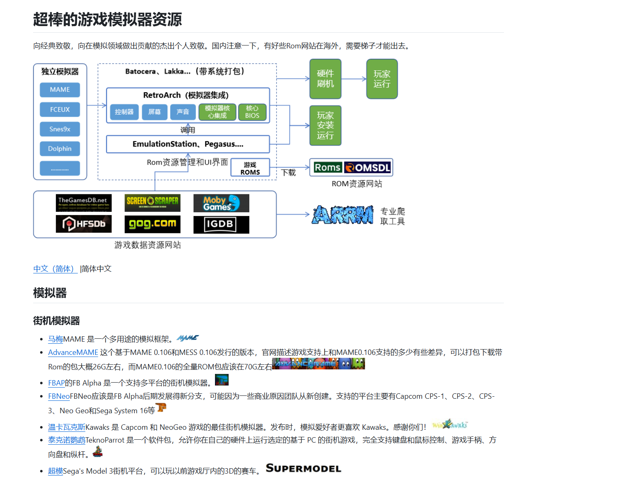Click the 游戏ROMS box in diagram
The image size is (635, 479).
click(250, 168)
